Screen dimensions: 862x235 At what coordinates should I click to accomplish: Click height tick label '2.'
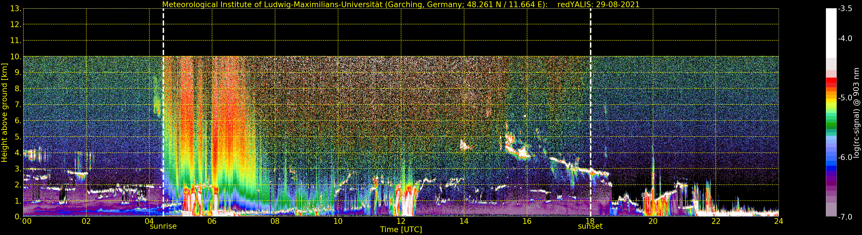(x=18, y=185)
